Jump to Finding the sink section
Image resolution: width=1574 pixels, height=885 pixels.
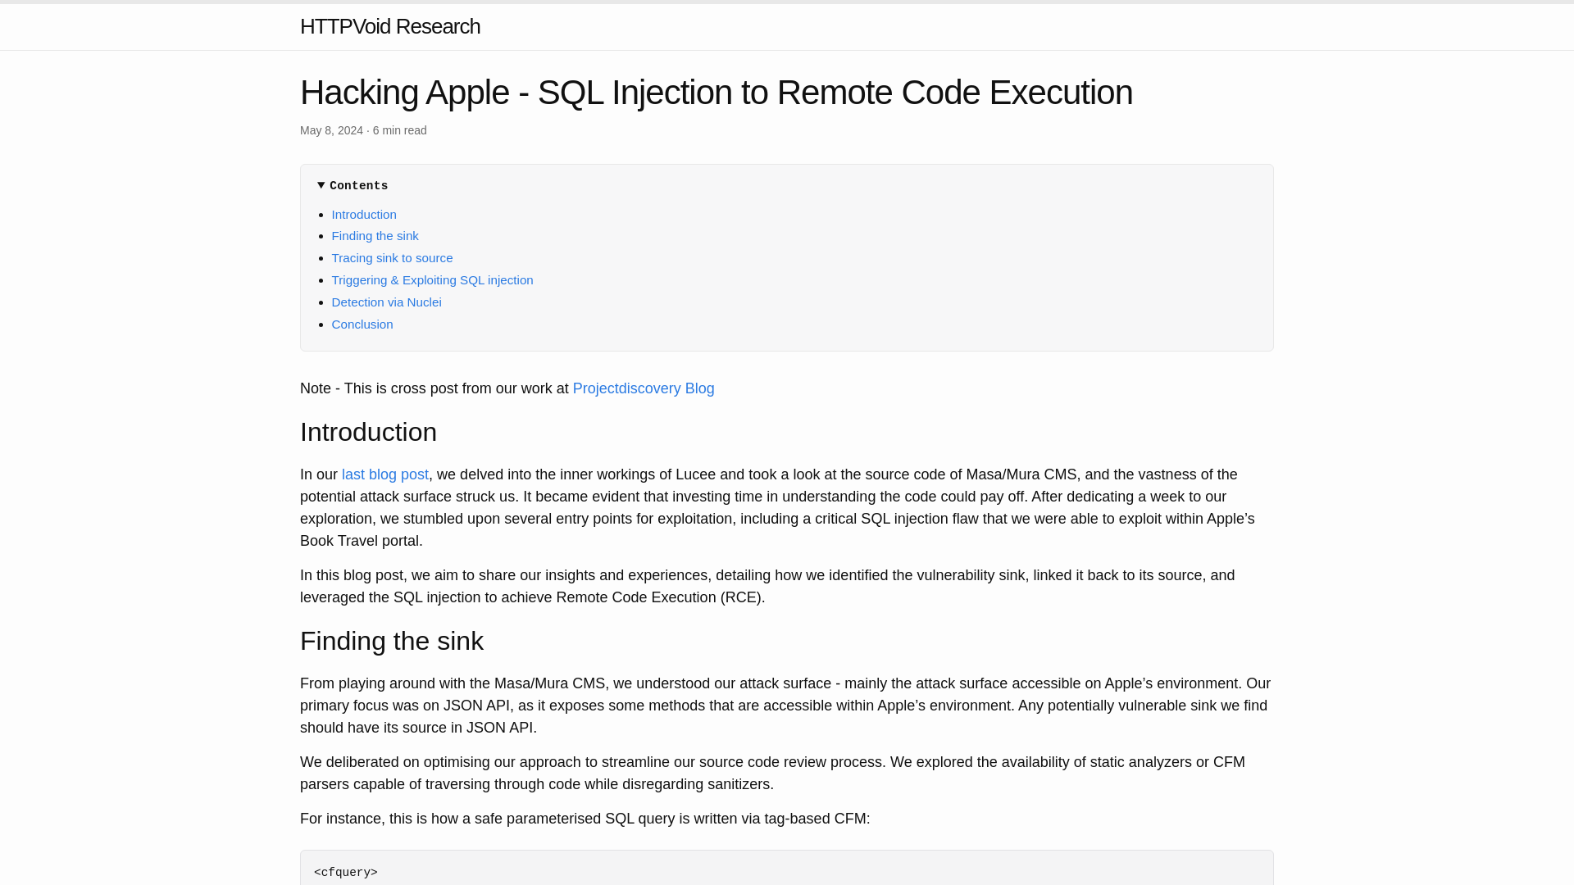tap(375, 236)
